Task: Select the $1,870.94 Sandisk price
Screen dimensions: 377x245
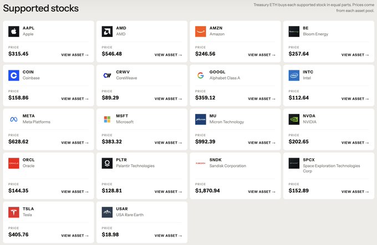Action: 207,191
